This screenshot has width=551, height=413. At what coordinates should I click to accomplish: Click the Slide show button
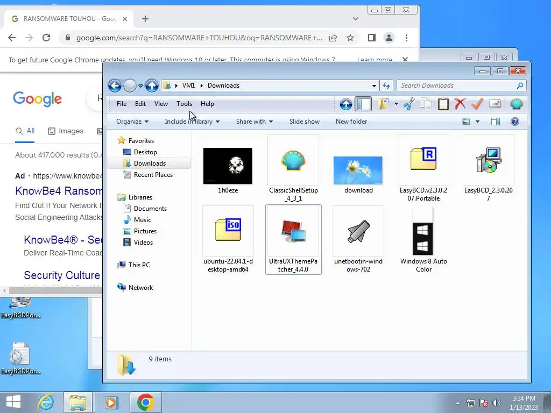[305, 122]
